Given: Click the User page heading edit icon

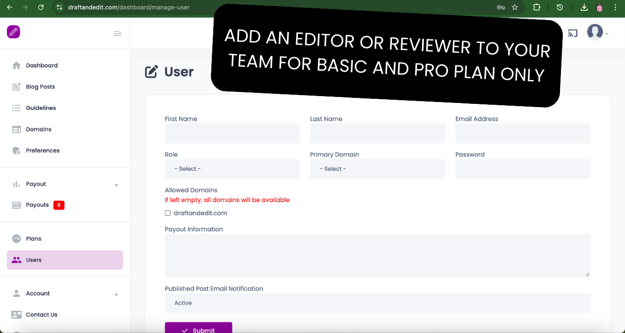Looking at the screenshot, I should tap(151, 72).
